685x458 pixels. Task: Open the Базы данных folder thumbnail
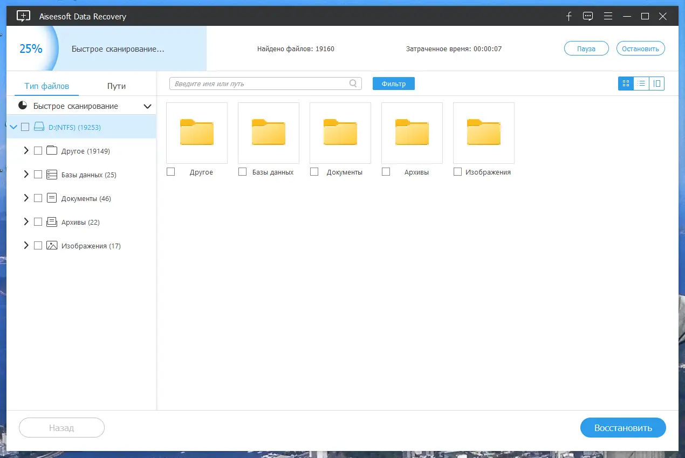[x=269, y=133]
